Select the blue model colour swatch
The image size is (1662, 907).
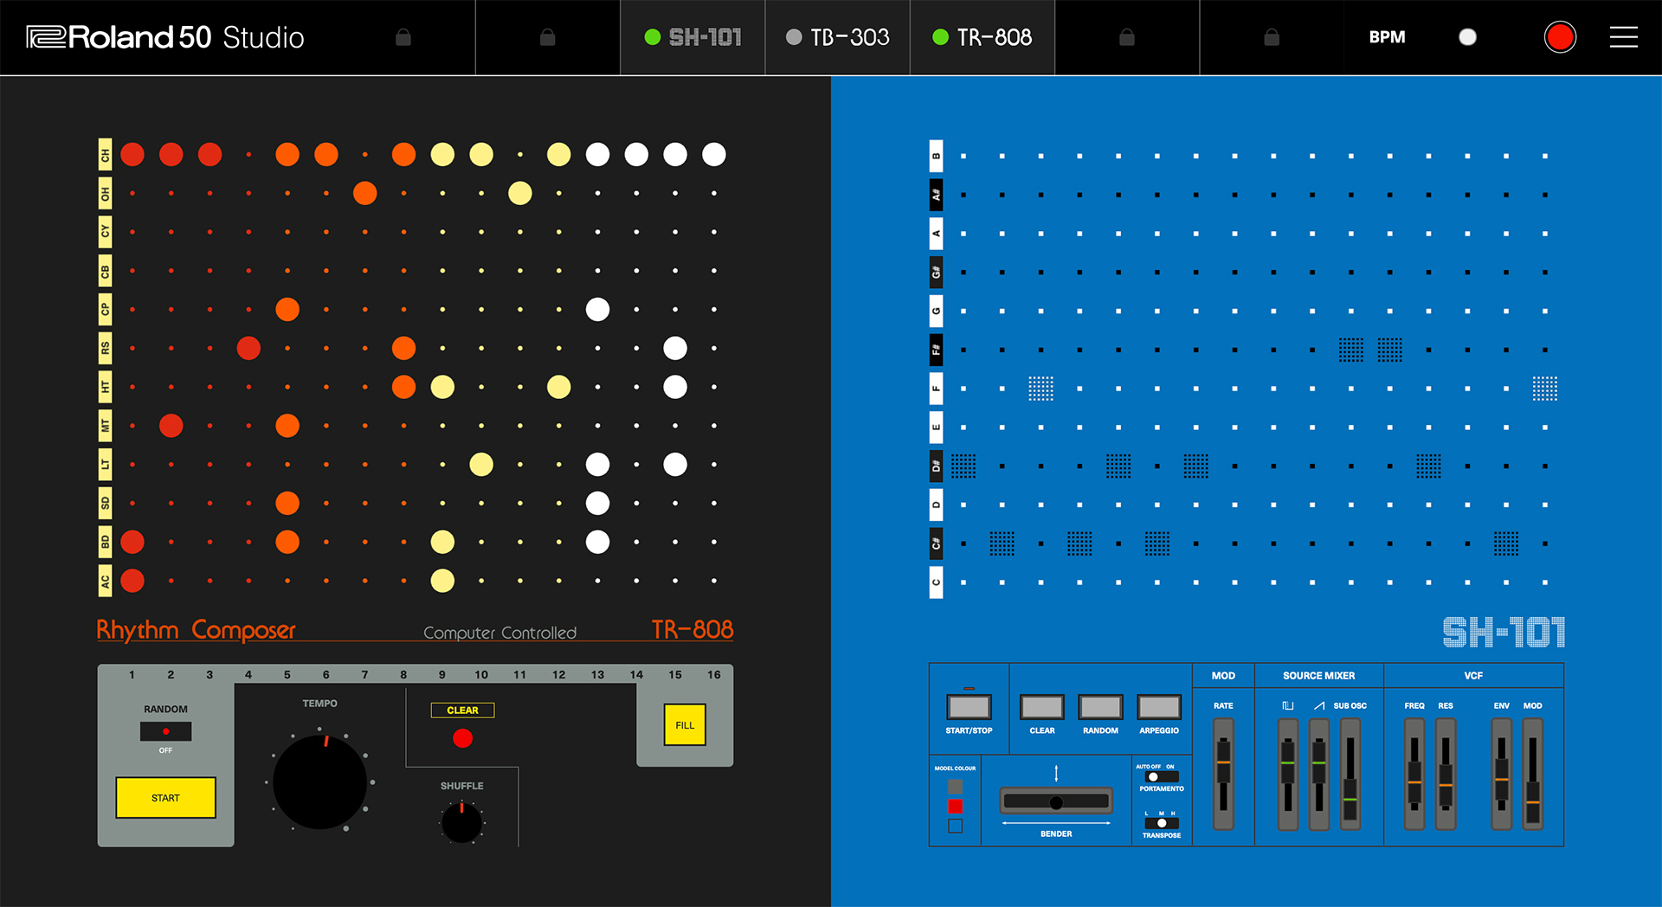pos(955,827)
